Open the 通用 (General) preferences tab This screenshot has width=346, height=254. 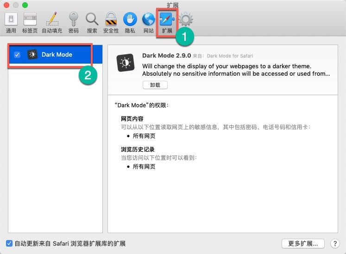click(11, 23)
